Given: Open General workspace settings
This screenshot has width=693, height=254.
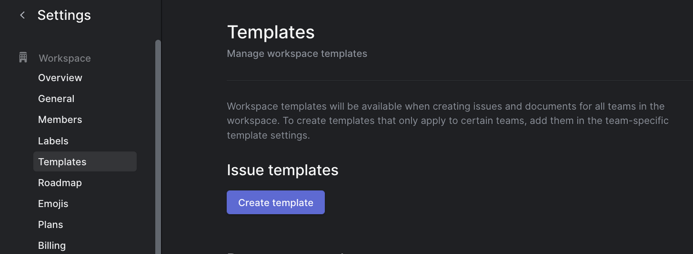Looking at the screenshot, I should pos(56,99).
